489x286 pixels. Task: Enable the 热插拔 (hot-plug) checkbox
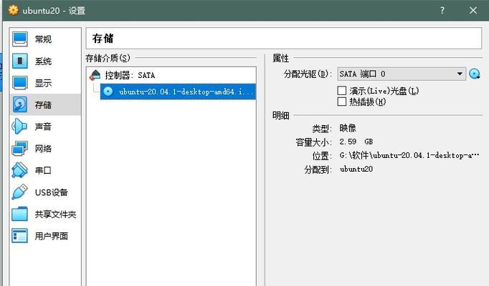coord(342,102)
